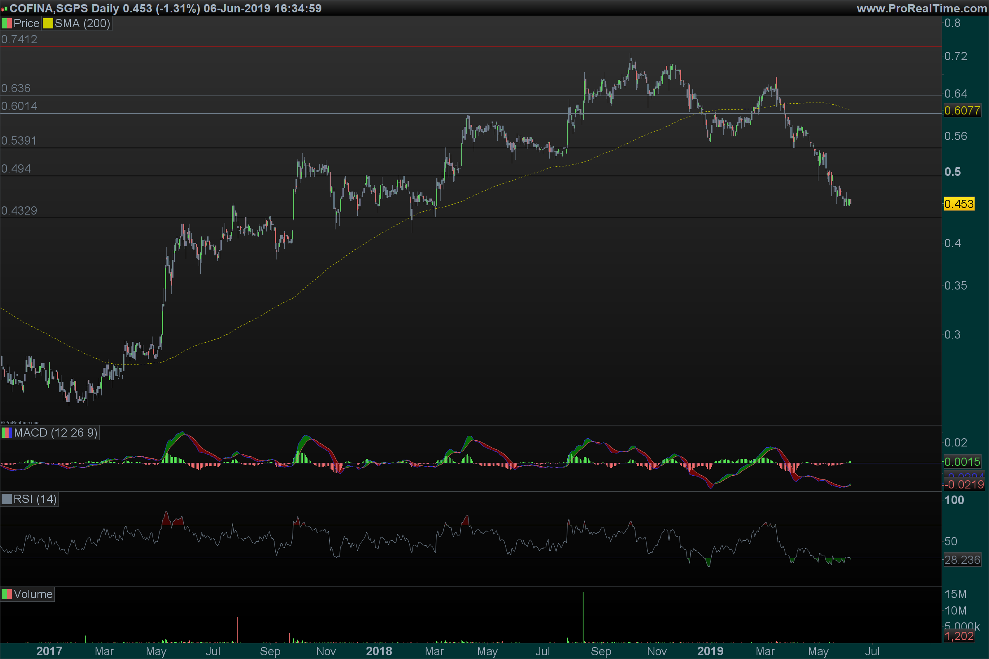The height and width of the screenshot is (659, 989).
Task: Open MACD (12 26 9) settings label
Action: [56, 433]
